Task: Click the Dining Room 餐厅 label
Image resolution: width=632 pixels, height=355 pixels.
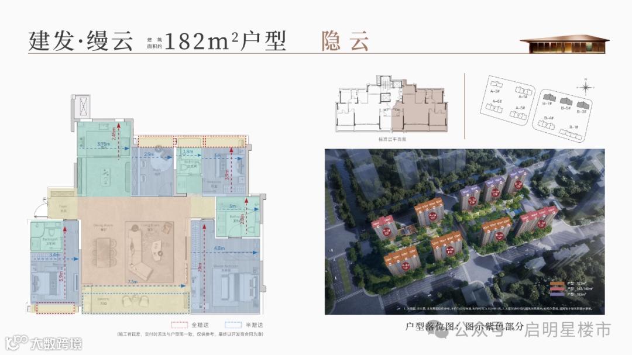Action: (103, 228)
